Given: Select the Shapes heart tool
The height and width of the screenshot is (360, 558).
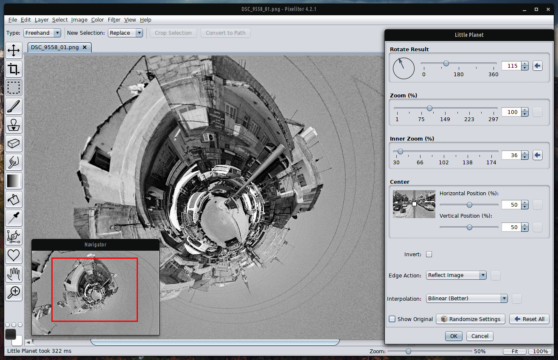Looking at the screenshot, I should click(14, 255).
